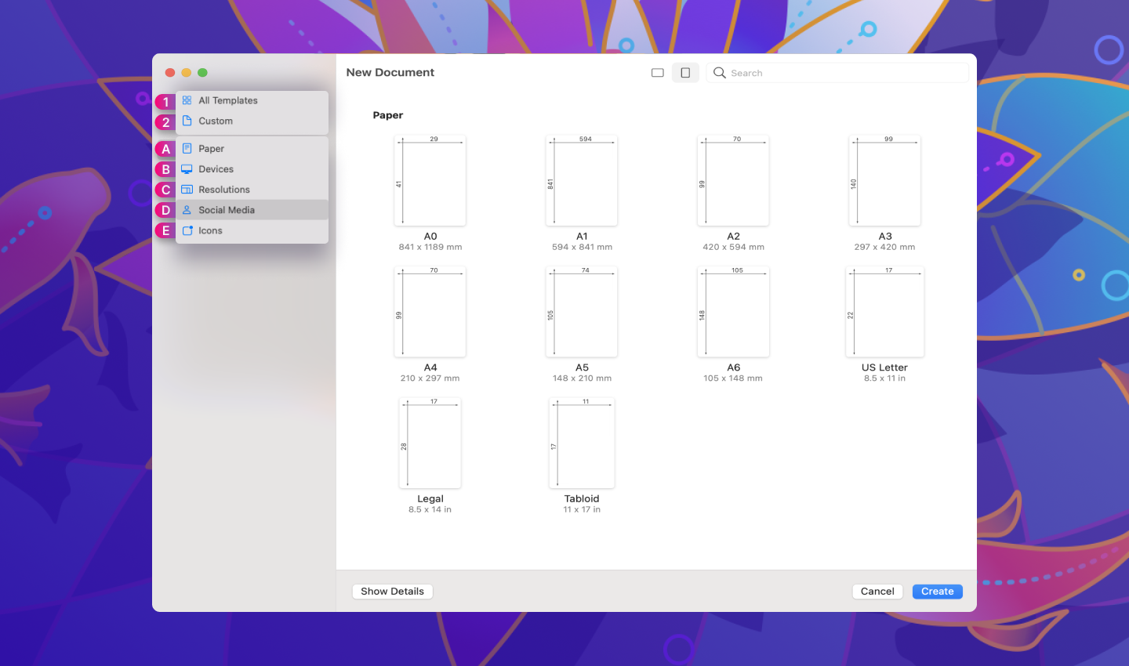Open the Social Media category
This screenshot has width=1129, height=666.
pyautogui.click(x=252, y=209)
